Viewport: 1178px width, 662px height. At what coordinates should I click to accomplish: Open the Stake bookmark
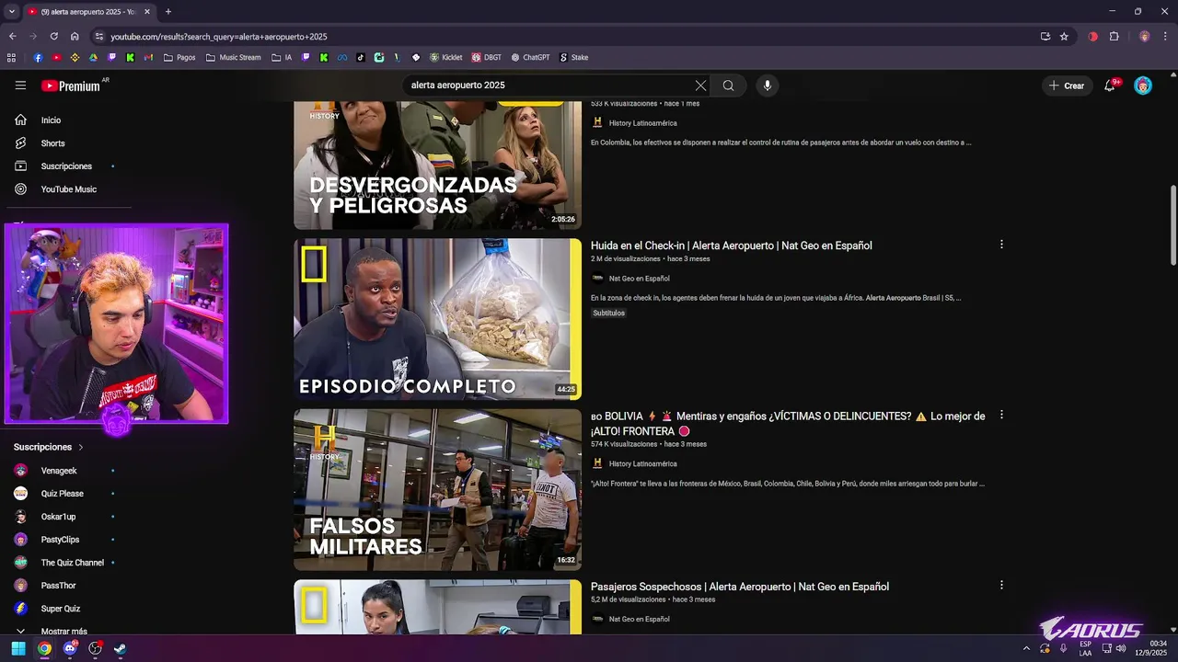coord(573,57)
